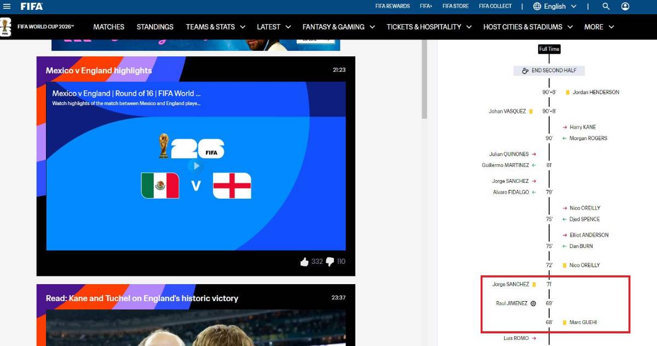Click player name Johan VASQUEZ
Viewport: 657px width, 346px height.
508,111
